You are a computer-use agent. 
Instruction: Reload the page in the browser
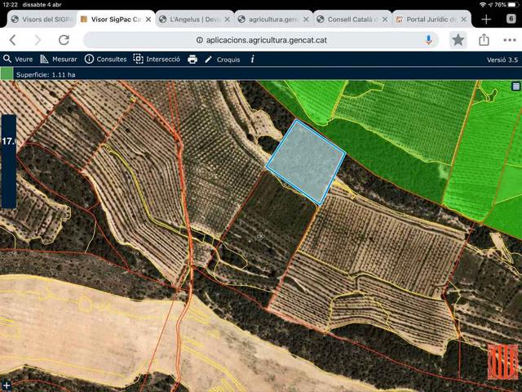pos(64,39)
